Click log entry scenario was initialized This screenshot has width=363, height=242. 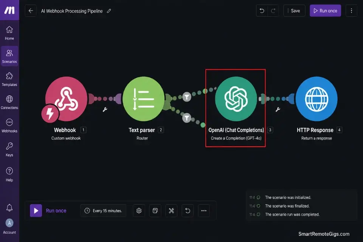(x=288, y=197)
